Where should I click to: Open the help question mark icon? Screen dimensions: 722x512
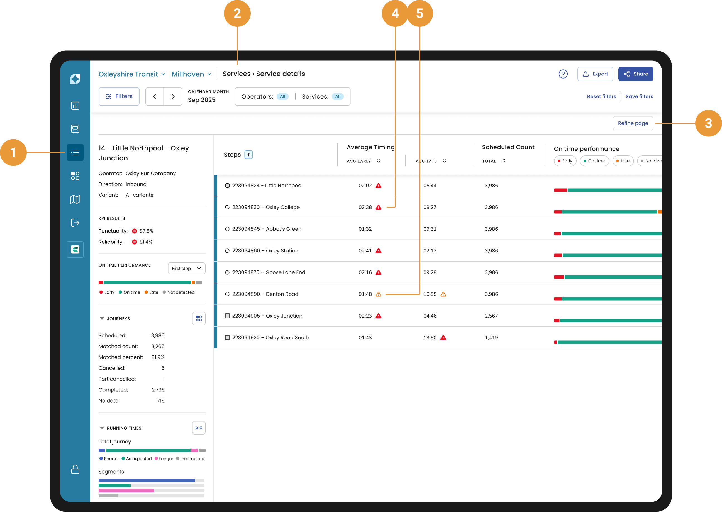[563, 74]
